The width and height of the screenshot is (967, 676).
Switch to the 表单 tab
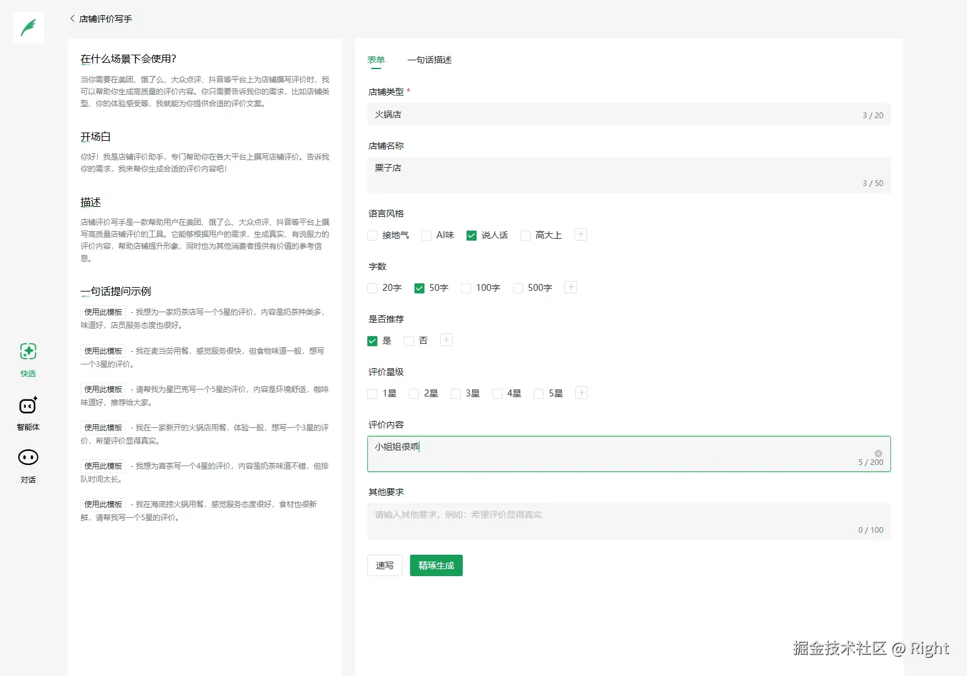point(376,60)
